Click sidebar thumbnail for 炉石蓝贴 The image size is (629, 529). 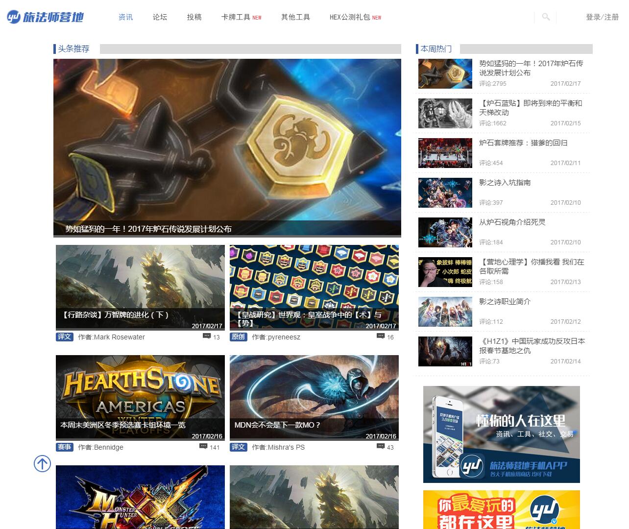(x=445, y=113)
